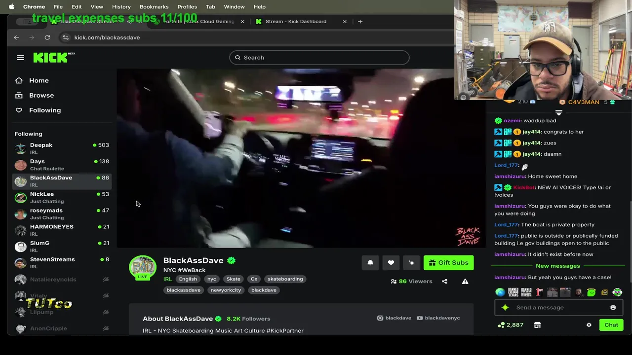Viewport: 632px width, 355px height.
Task: Open the Kick hamburger sidebar menu
Action: pyautogui.click(x=20, y=58)
